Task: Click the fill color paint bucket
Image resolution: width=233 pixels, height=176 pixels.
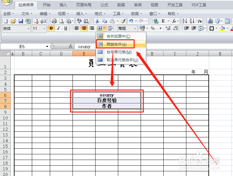Action: pyautogui.click(x=223, y=28)
